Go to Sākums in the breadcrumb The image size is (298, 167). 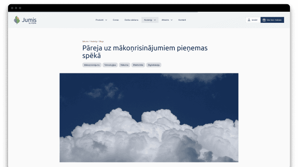pyautogui.click(x=86, y=41)
